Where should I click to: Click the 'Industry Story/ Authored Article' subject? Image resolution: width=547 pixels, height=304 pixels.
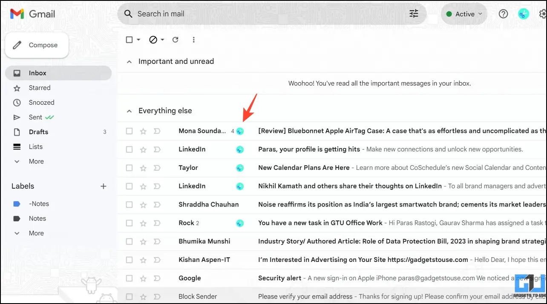402,241
